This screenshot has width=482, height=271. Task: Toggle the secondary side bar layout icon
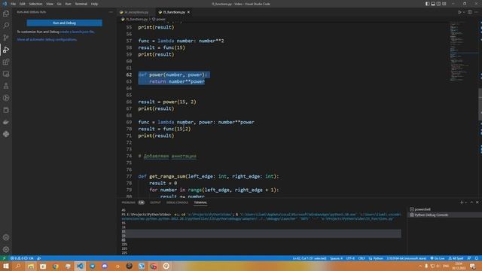pos(438,4)
